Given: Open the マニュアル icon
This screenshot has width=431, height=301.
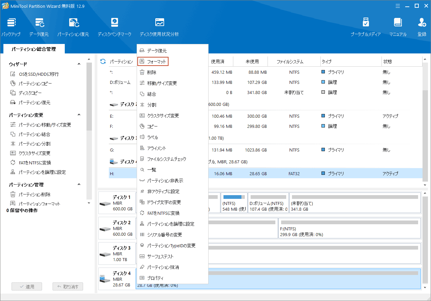Looking at the screenshot, I should pyautogui.click(x=398, y=27).
